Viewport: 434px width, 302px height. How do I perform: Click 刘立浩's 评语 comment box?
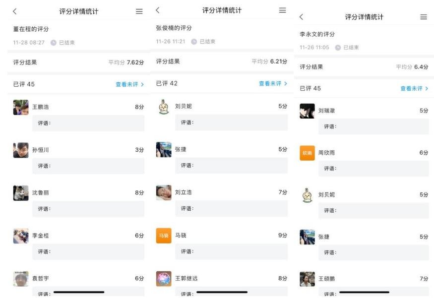click(231, 208)
